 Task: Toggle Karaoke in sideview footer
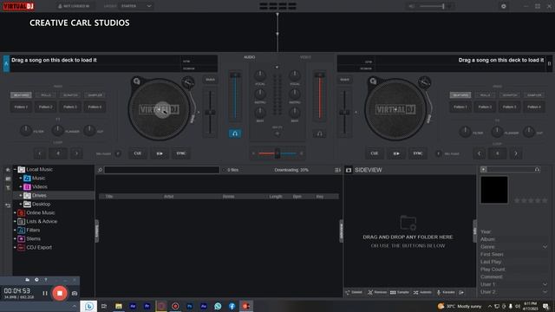[x=446, y=292]
